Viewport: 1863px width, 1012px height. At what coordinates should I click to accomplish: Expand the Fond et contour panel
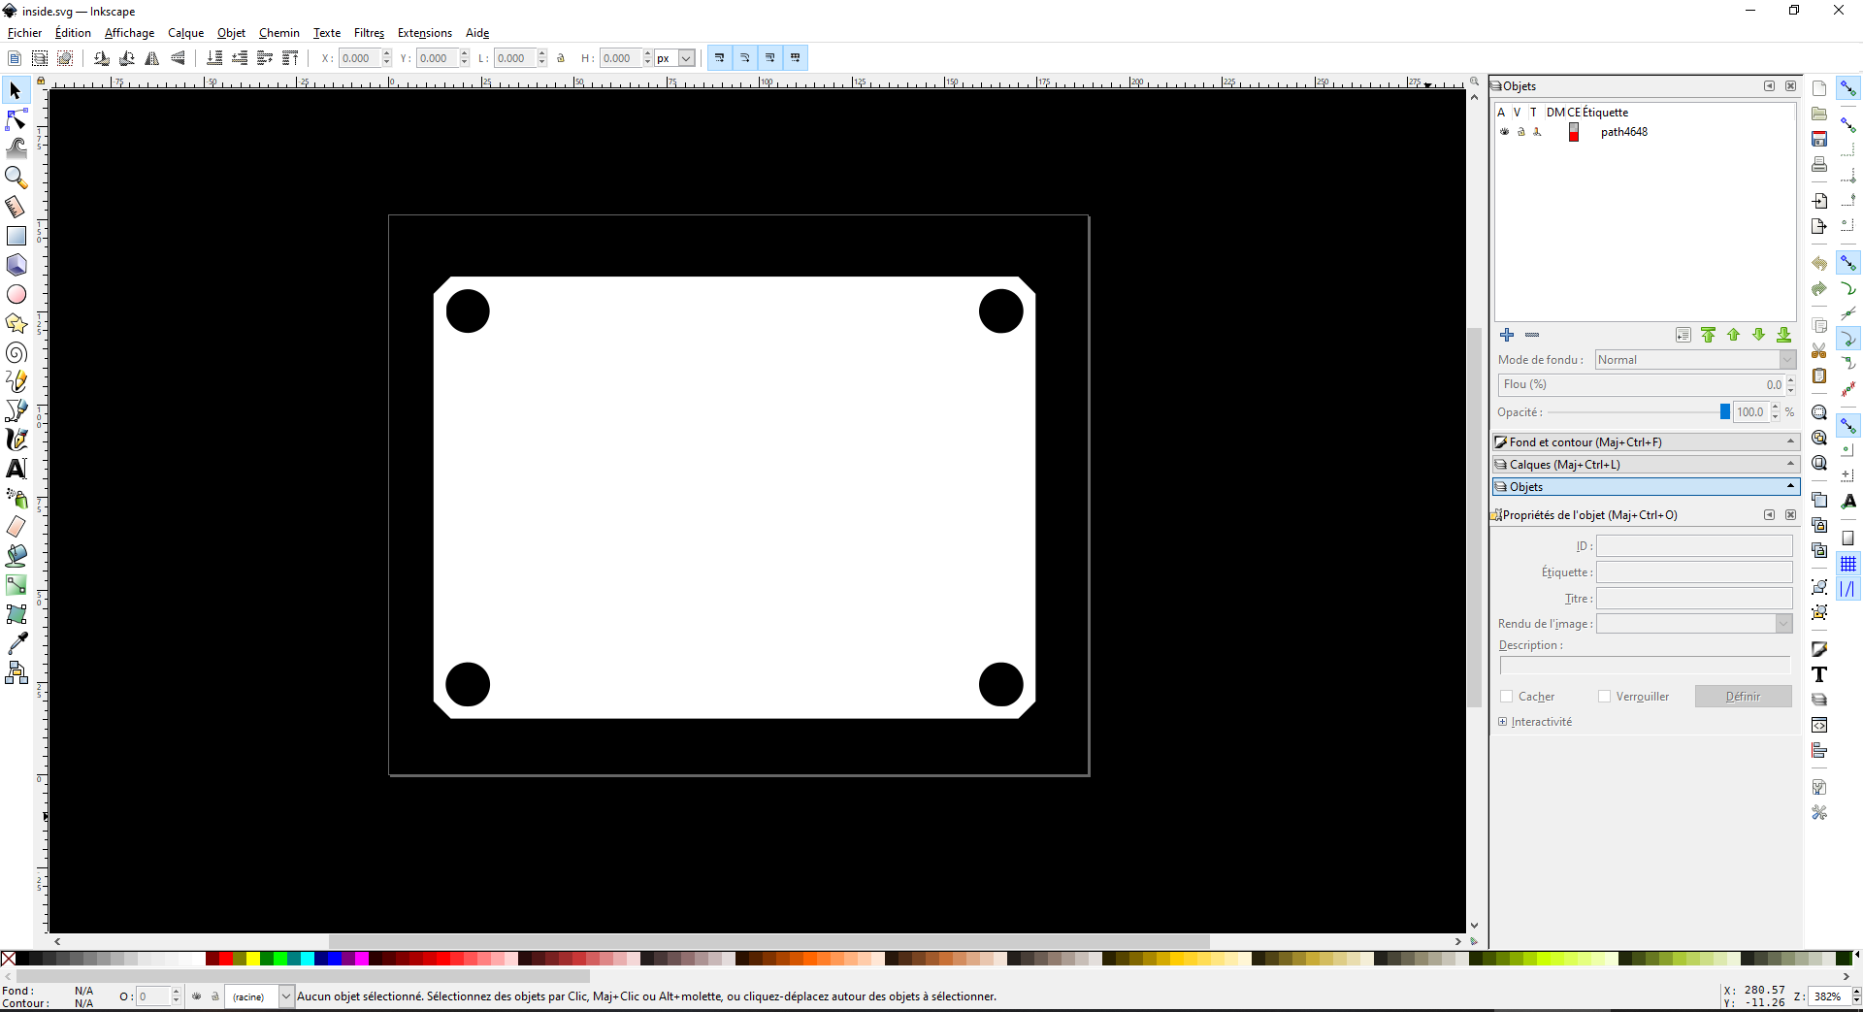point(1646,442)
